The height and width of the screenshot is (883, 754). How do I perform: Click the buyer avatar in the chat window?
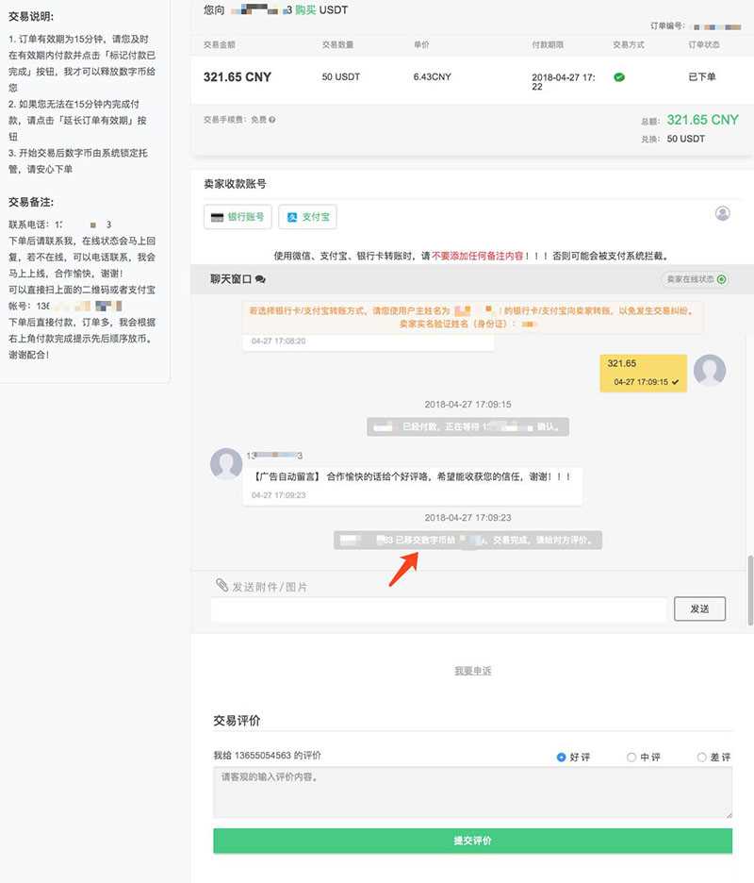pyautogui.click(x=226, y=463)
